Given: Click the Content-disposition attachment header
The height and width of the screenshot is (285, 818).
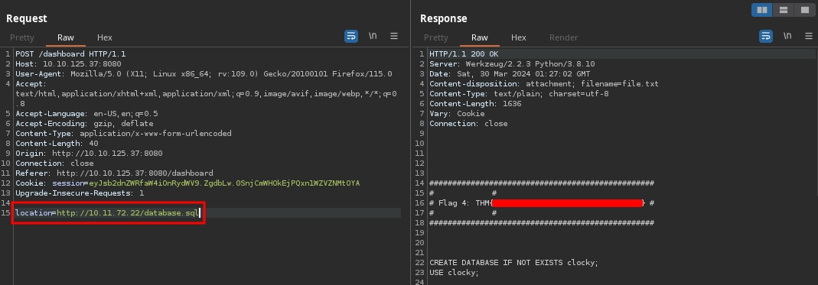Looking at the screenshot, I should point(543,84).
